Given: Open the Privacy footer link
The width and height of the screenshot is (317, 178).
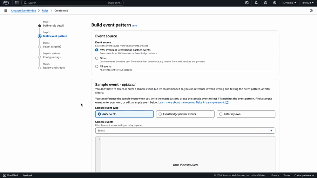Looking at the screenshot, I should pos(275,175).
